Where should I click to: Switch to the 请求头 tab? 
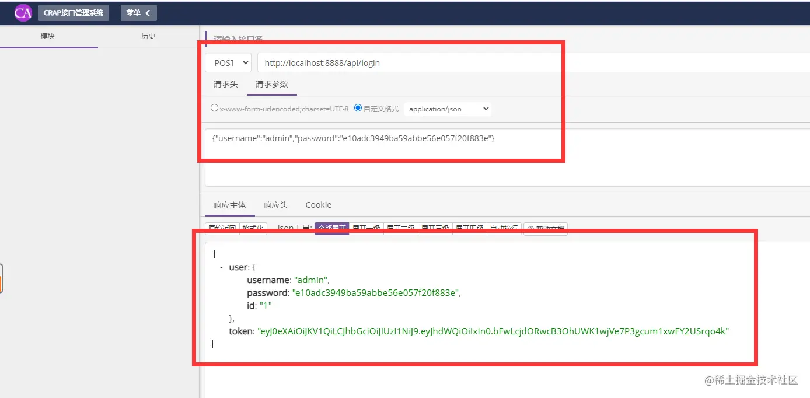coord(226,84)
